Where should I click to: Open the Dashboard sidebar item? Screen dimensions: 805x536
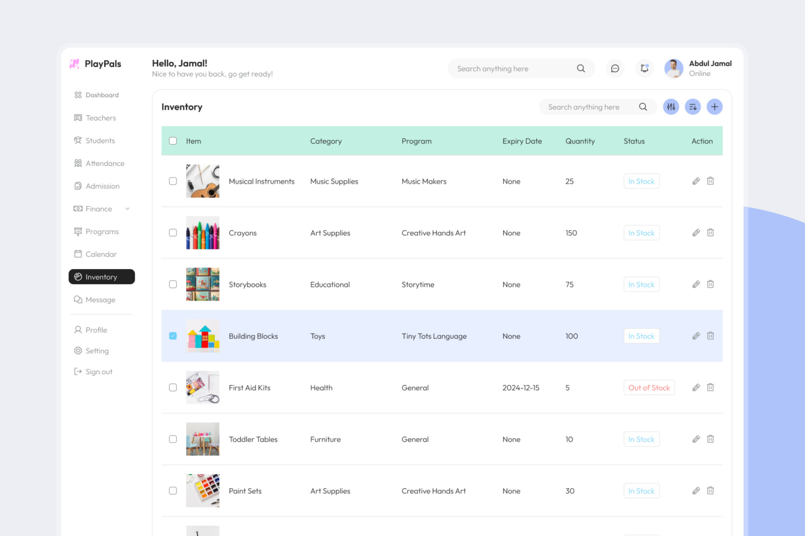click(102, 95)
